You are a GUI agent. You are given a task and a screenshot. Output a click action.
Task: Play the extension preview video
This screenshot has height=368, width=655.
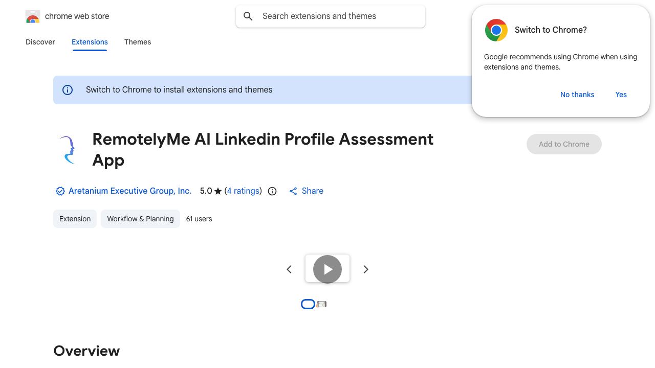click(x=327, y=269)
